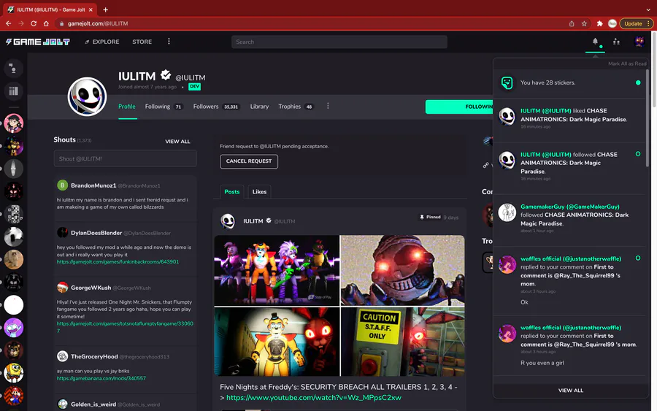The width and height of the screenshot is (657, 411).
Task: Open the friend requests icon
Action: [616, 42]
